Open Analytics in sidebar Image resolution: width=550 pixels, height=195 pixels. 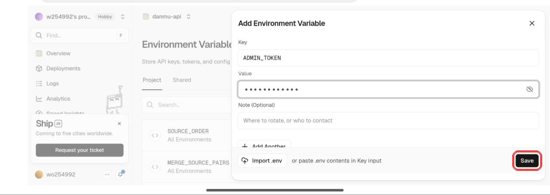(x=58, y=98)
